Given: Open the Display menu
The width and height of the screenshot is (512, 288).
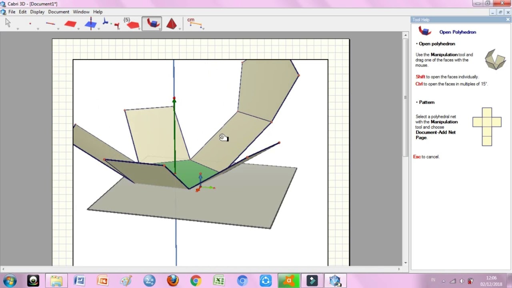Looking at the screenshot, I should 37,12.
